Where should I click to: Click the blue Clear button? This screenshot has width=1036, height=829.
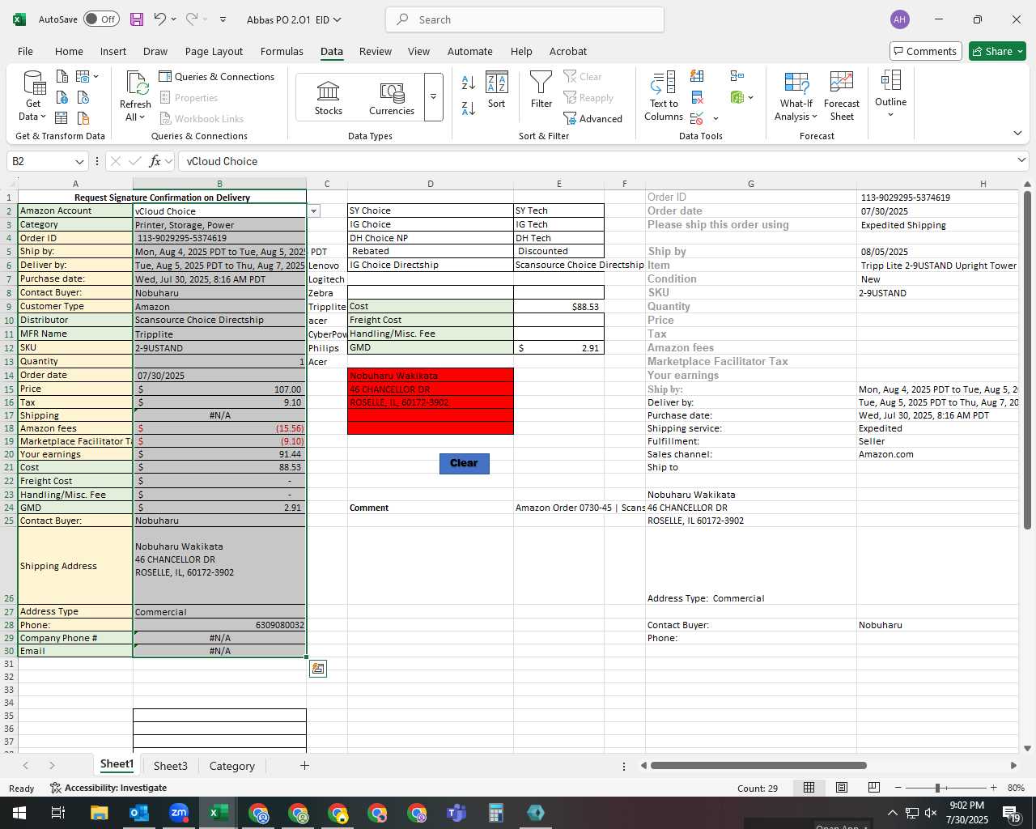(x=464, y=463)
